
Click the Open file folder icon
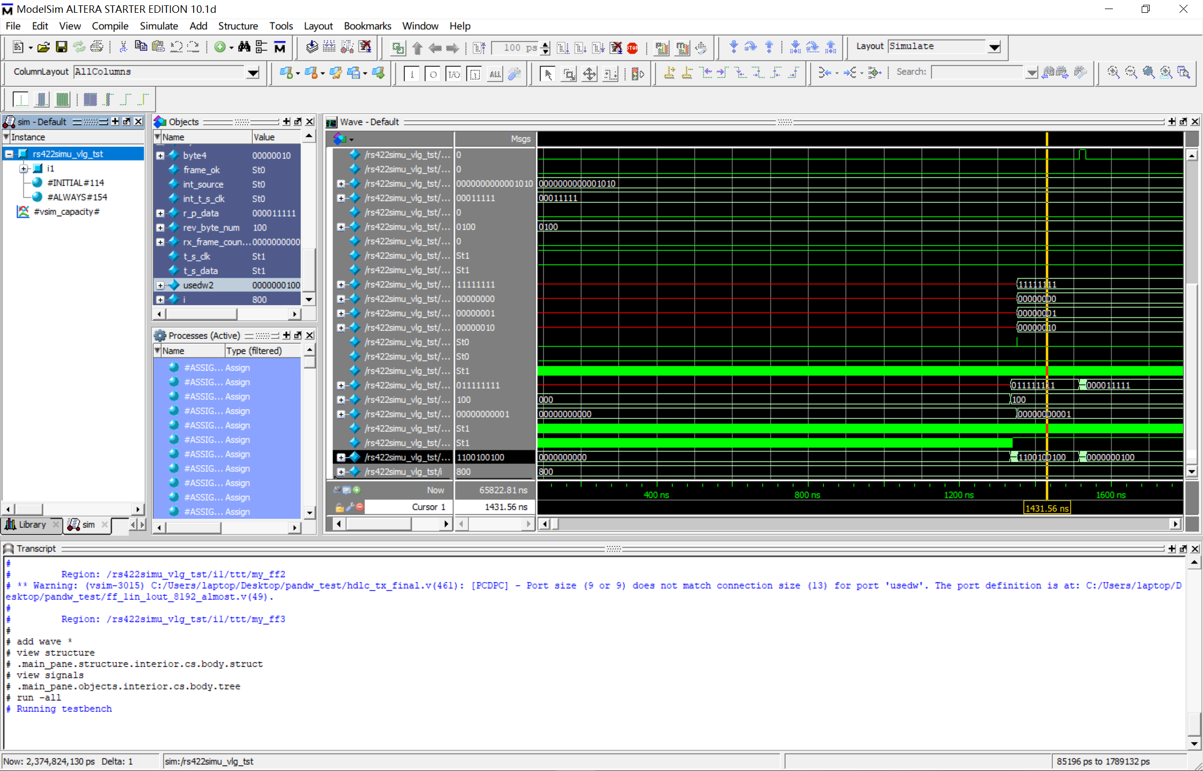43,47
